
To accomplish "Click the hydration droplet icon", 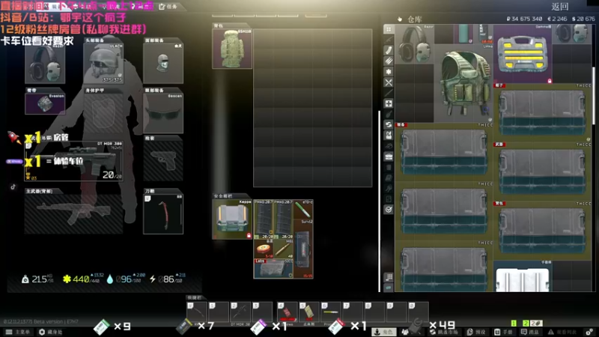I will (110, 279).
